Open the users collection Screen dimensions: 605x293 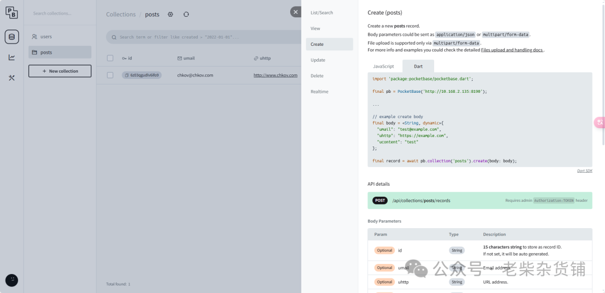tap(46, 37)
